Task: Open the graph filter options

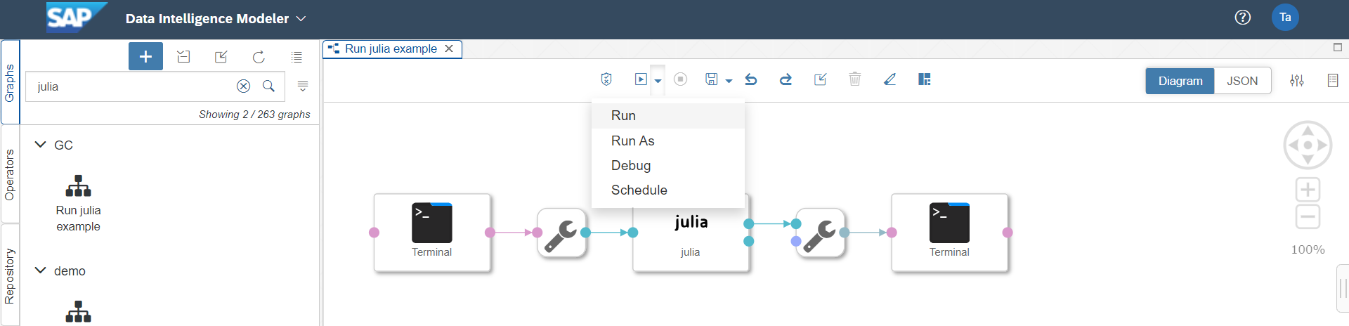Action: coord(303,86)
